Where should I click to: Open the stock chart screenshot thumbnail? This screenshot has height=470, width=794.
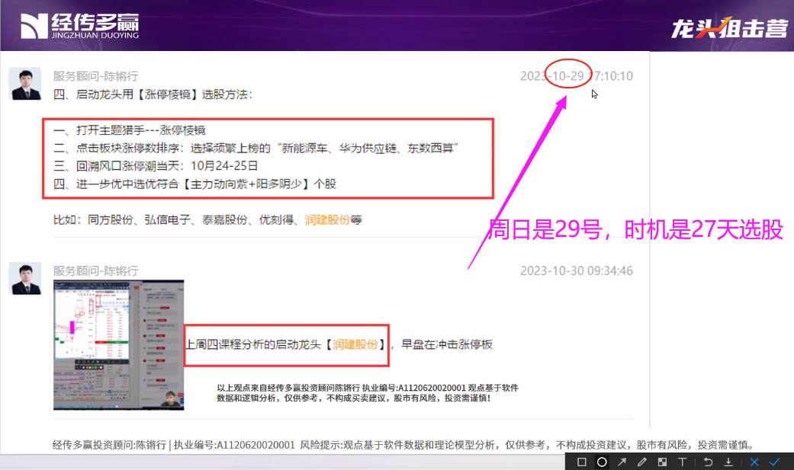[x=118, y=345]
